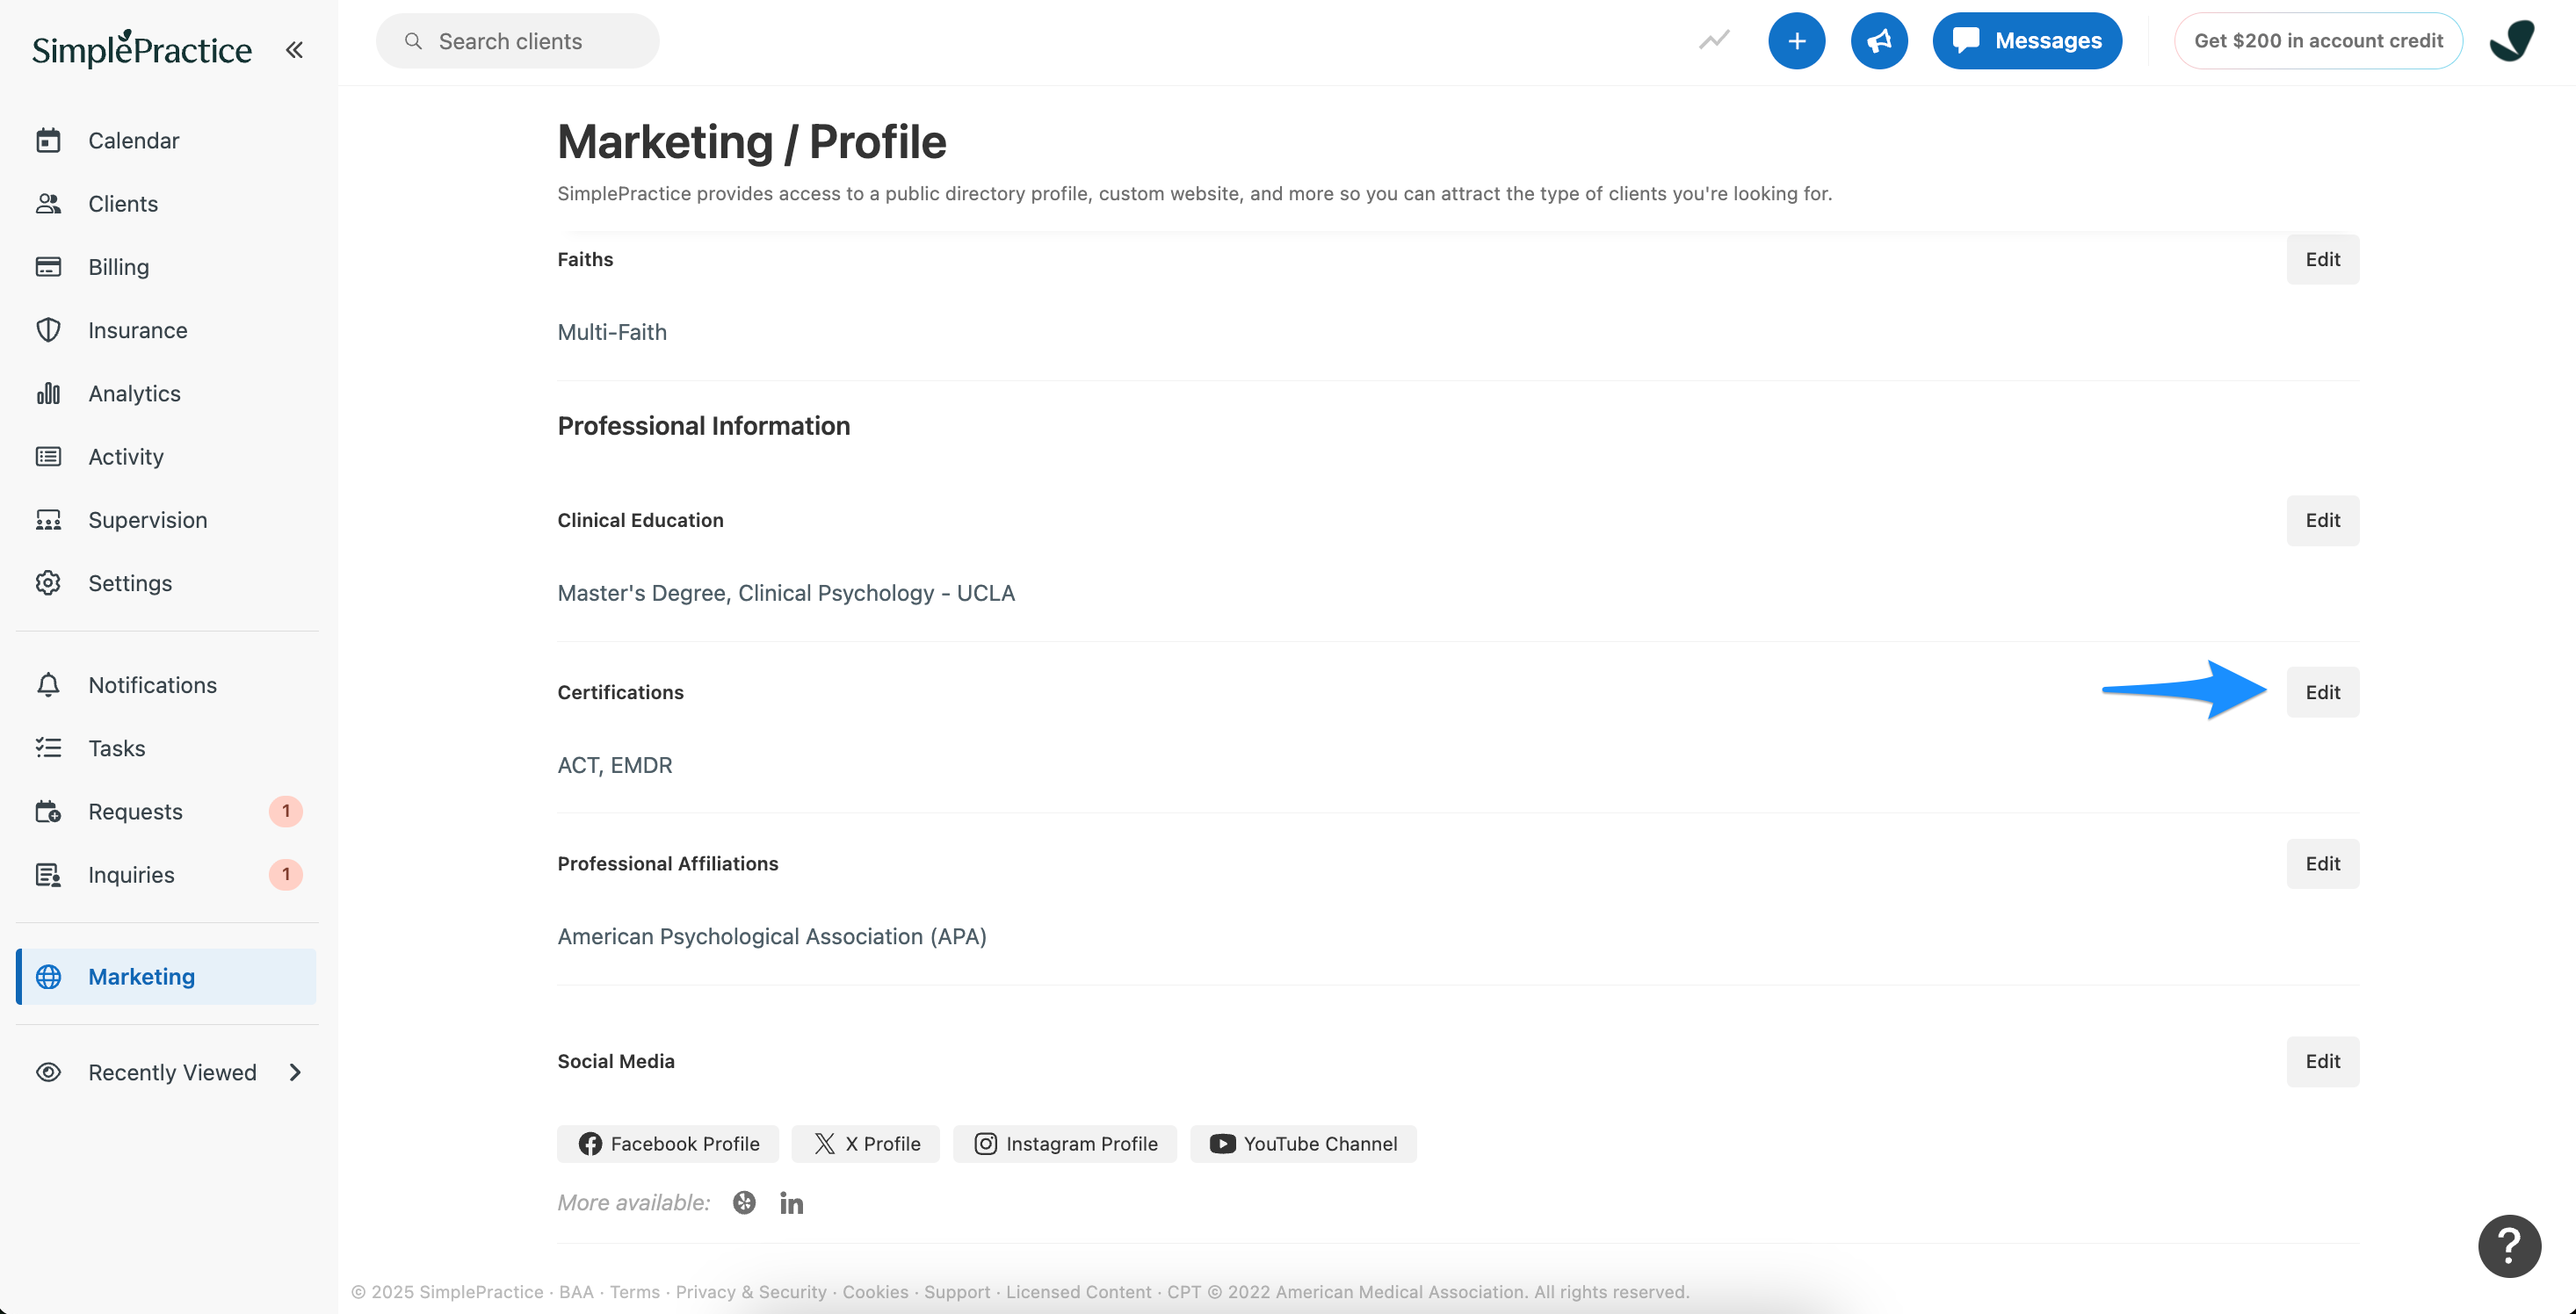The height and width of the screenshot is (1314, 2576).
Task: Click the SimplePractice logo
Action: click(142, 48)
